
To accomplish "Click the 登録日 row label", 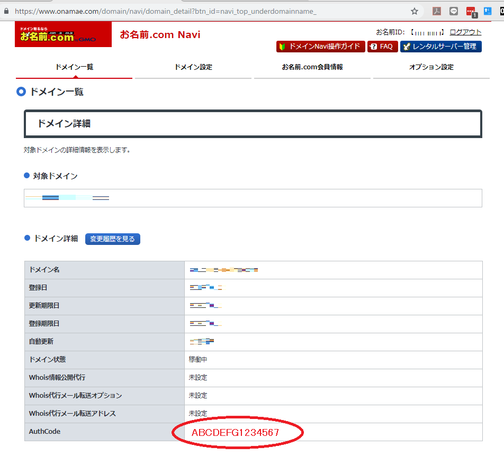I will 38,288.
